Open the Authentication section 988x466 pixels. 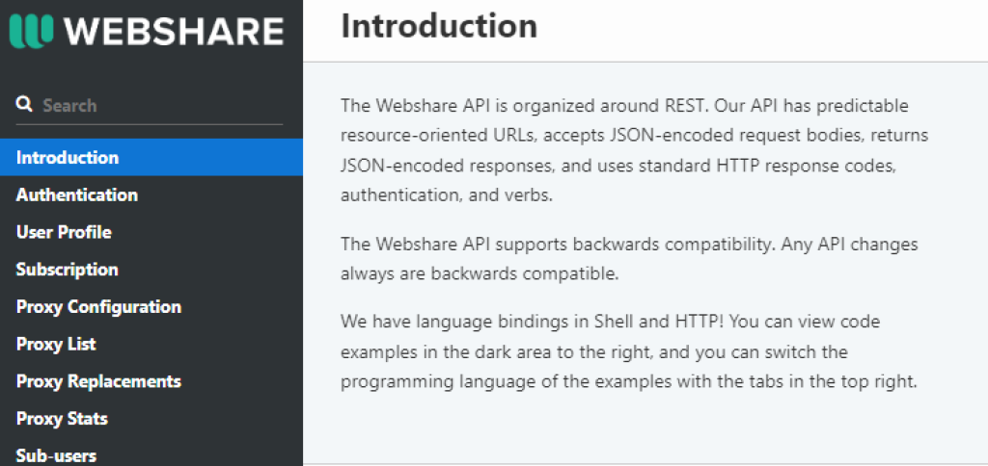click(77, 195)
